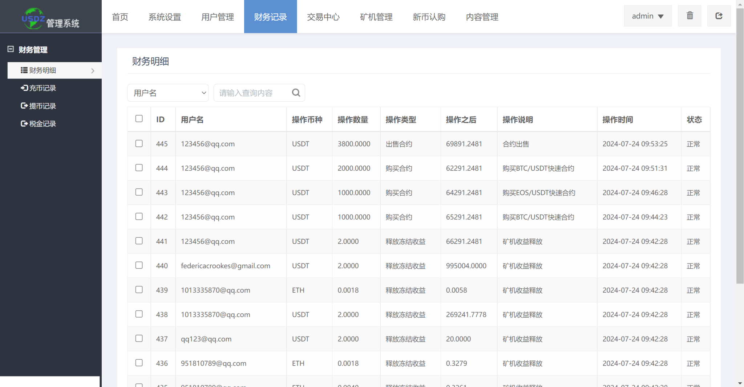Open the 用户名 search field dropdown
This screenshot has width=744, height=387.
pyautogui.click(x=168, y=93)
